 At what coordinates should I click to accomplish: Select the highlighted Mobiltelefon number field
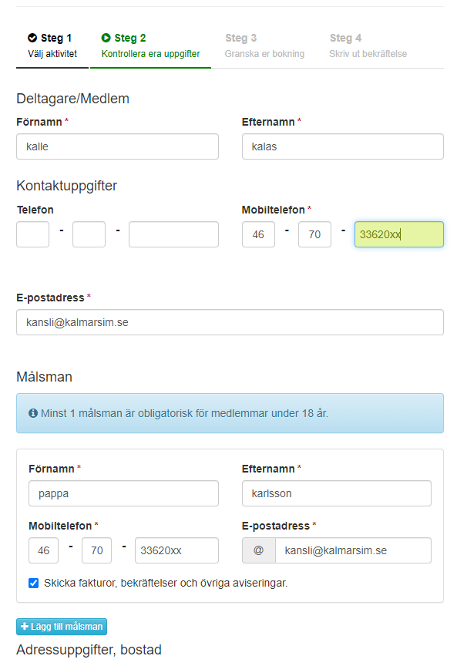399,234
